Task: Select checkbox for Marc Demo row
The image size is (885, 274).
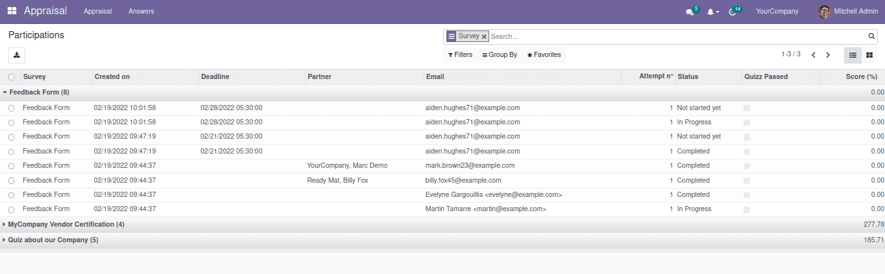Action: tap(11, 166)
